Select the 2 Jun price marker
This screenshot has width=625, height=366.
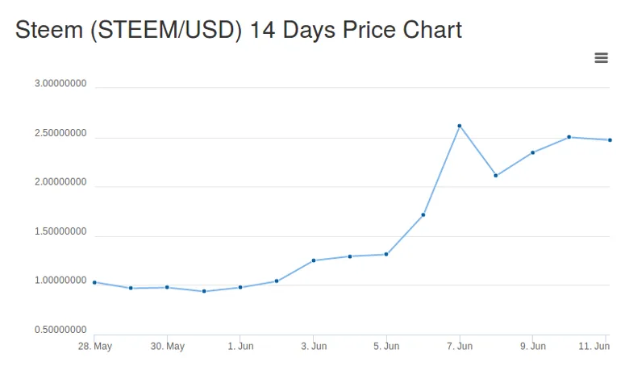coord(277,281)
